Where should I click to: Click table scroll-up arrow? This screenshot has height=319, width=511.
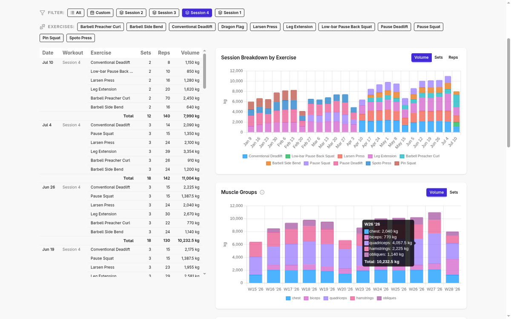(x=204, y=51)
